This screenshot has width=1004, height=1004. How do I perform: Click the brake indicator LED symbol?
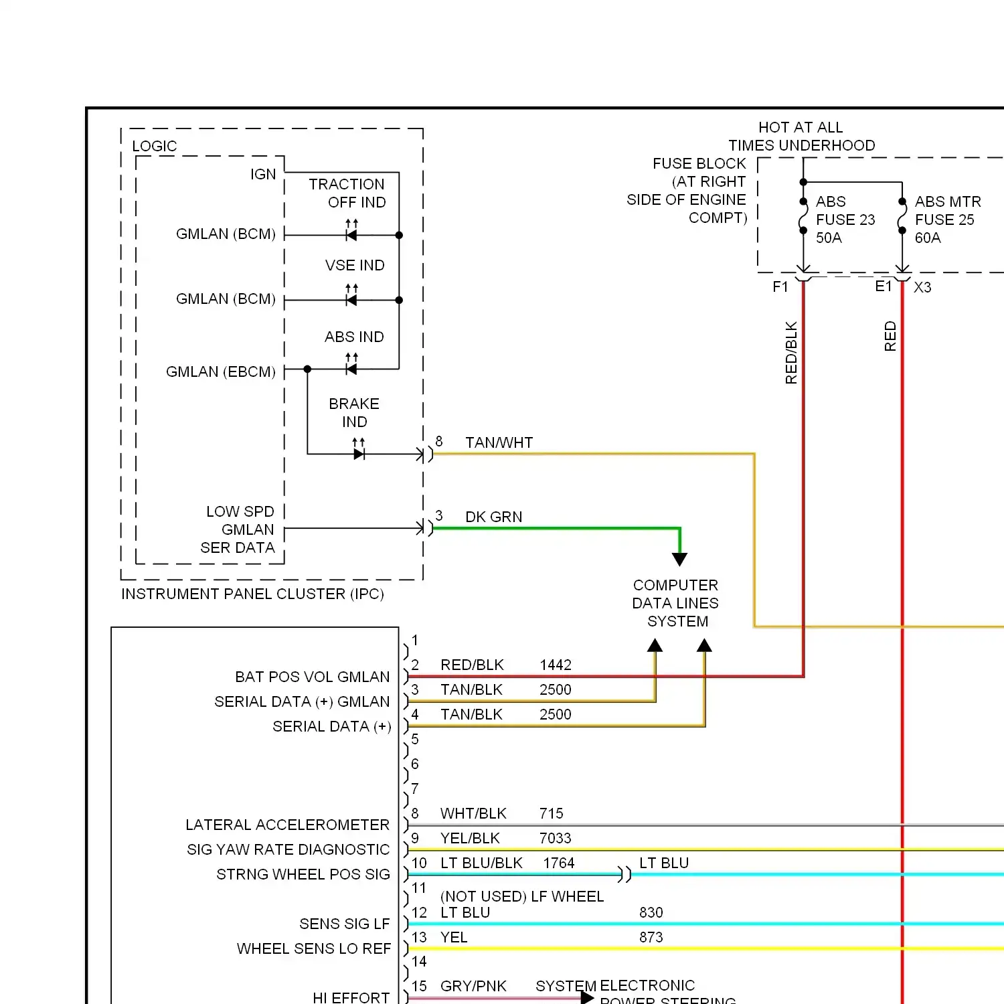359,449
